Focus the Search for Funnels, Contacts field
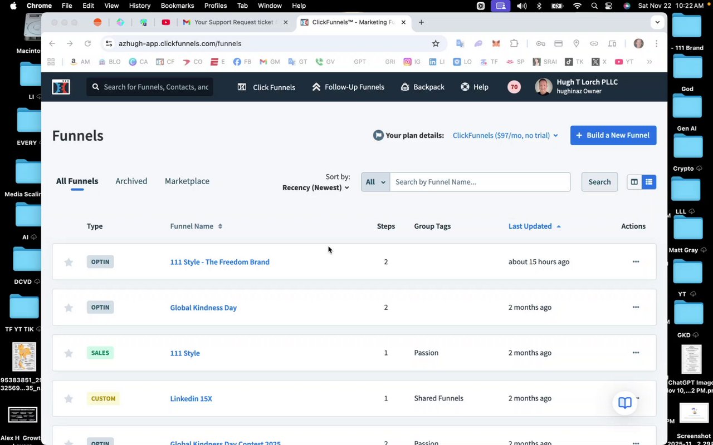 (150, 87)
